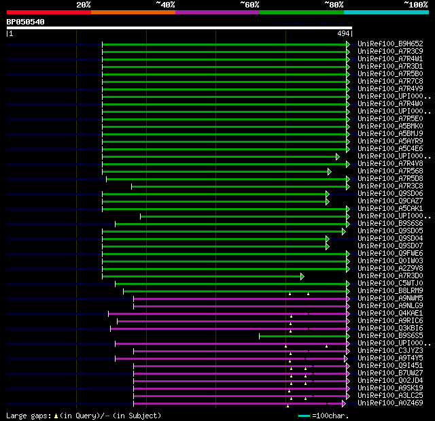The image size is (435, 421).
Task: Open the UniRef100_A7R7C8 hit label
Action: click(390, 82)
